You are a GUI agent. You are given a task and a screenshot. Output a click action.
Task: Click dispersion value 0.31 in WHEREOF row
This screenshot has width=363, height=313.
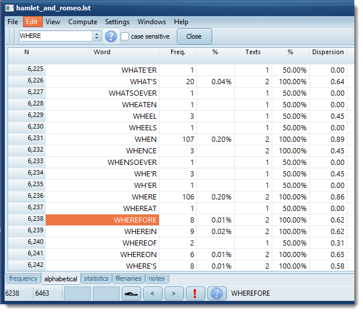coord(338,243)
